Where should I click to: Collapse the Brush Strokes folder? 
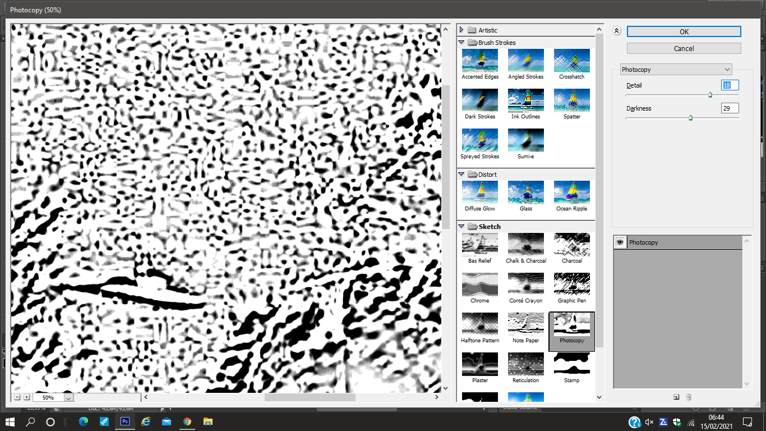coord(462,43)
